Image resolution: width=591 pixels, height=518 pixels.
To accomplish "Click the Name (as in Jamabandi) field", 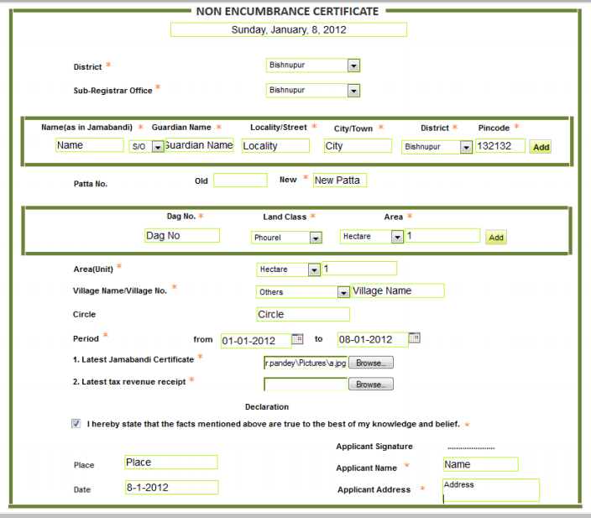I will coord(90,145).
